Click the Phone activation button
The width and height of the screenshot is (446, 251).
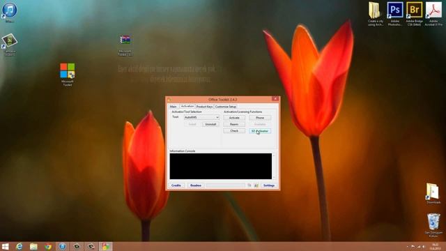coord(260,118)
